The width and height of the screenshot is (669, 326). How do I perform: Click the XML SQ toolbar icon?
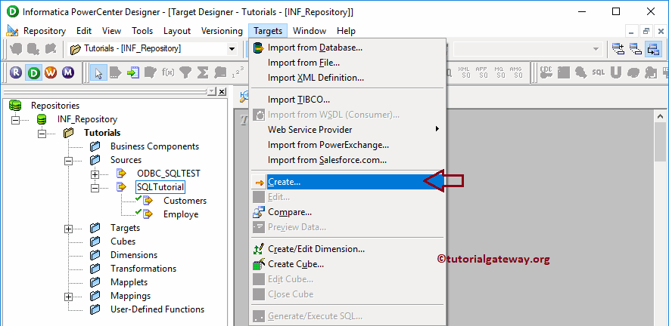pyautogui.click(x=464, y=72)
